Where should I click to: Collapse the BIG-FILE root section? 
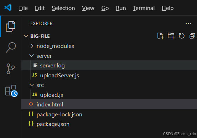26,36
